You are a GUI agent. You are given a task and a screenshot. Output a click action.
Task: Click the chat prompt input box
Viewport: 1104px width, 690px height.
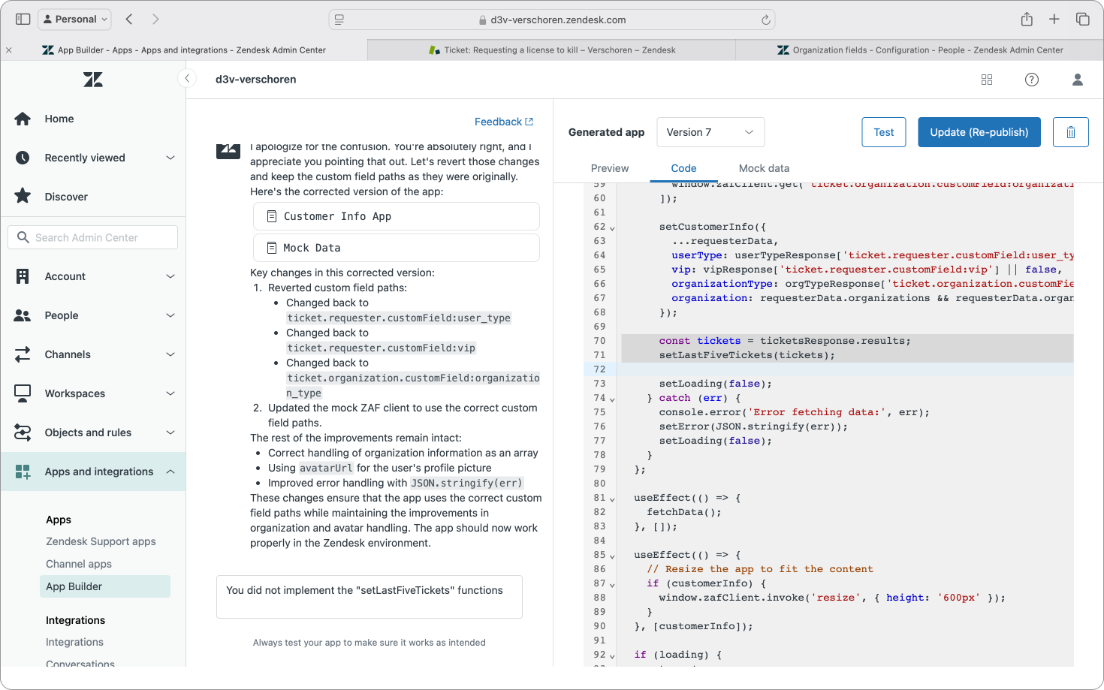(x=370, y=597)
